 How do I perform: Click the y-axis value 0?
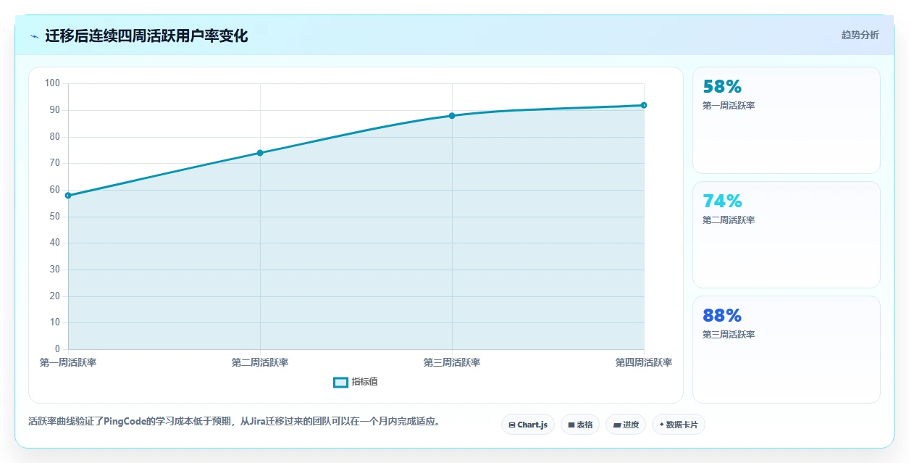click(x=57, y=349)
